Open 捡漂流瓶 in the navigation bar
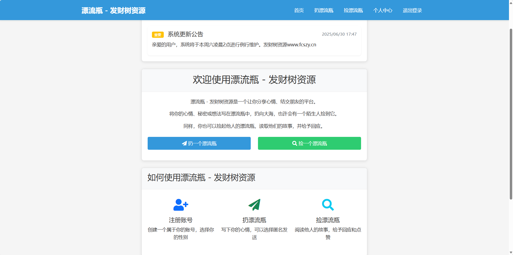The image size is (513, 255). pos(353,10)
